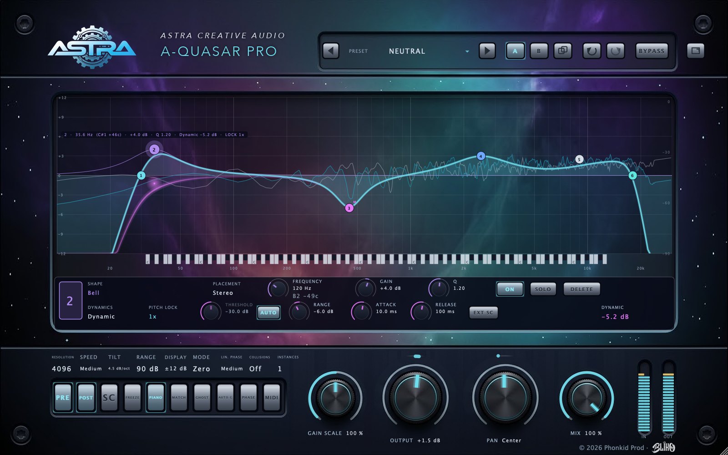
Task: Open the NEUTRAL preset dropdown
Action: click(428, 51)
